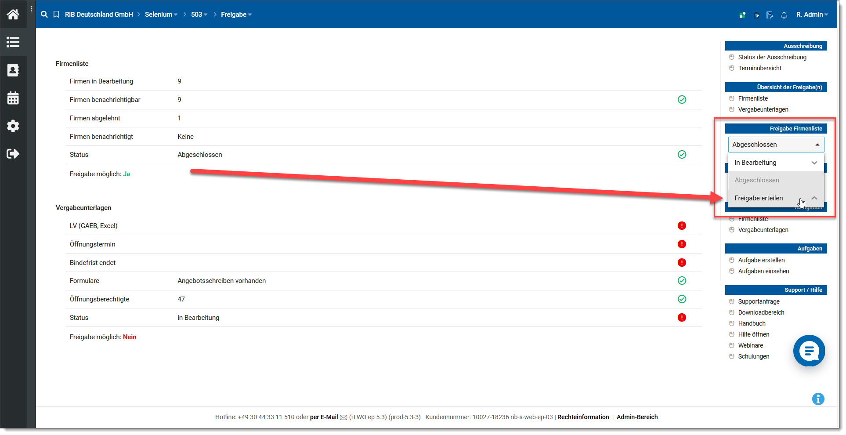Open Downloadbereich link
This screenshot has width=846, height=435.
click(x=761, y=312)
